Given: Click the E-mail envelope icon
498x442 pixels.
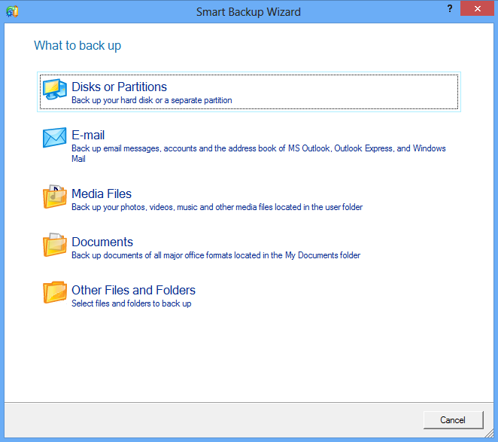Looking at the screenshot, I should pos(55,139).
